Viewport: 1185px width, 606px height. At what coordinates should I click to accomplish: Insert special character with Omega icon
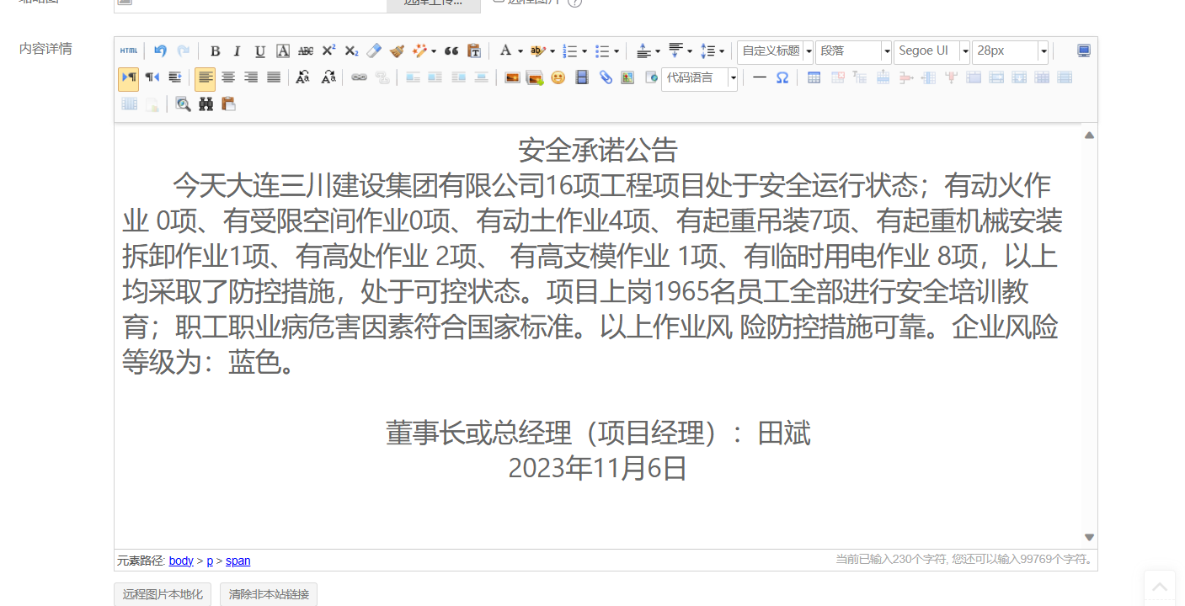pyautogui.click(x=782, y=77)
